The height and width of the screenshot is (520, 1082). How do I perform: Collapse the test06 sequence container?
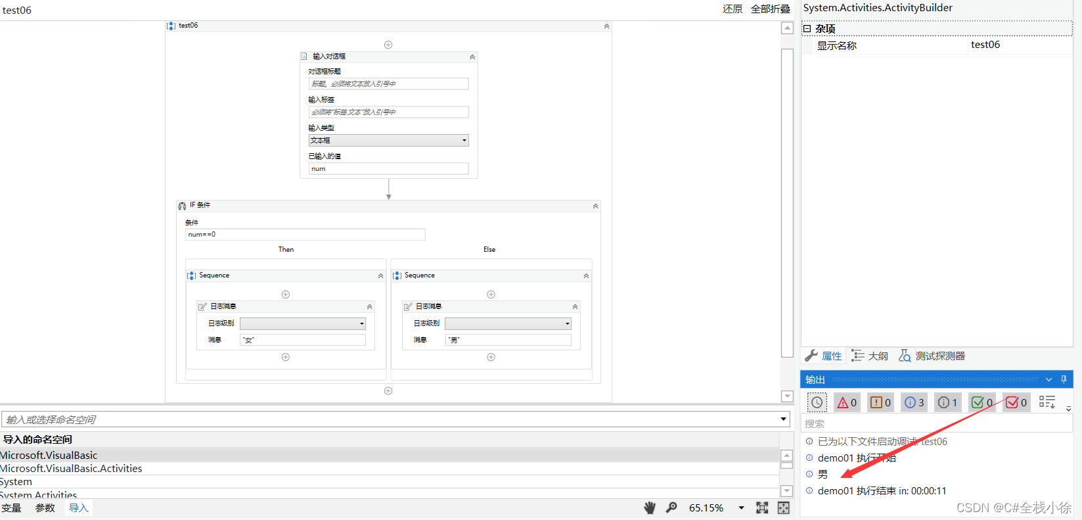tap(606, 26)
